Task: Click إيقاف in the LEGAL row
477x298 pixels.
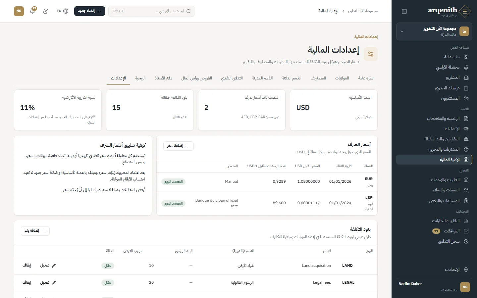Action: pyautogui.click(x=26, y=282)
